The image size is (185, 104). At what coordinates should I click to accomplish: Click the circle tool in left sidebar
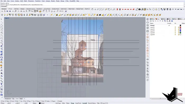1,30
